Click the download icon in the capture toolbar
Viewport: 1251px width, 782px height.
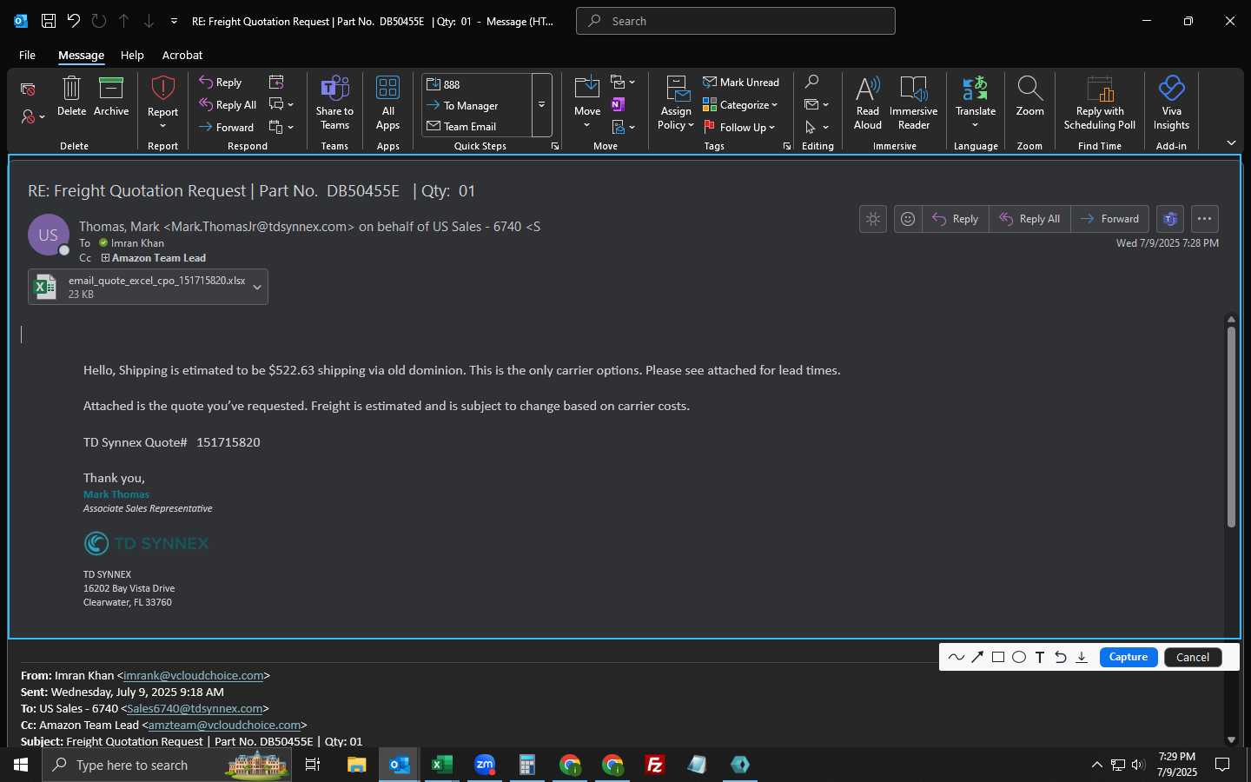coord(1082,657)
